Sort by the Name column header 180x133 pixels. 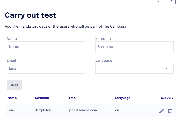pos(12,98)
